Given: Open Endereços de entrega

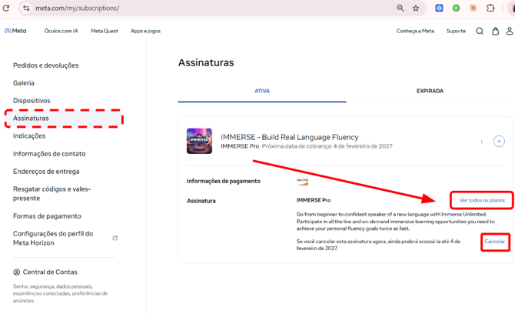Looking at the screenshot, I should coord(46,172).
